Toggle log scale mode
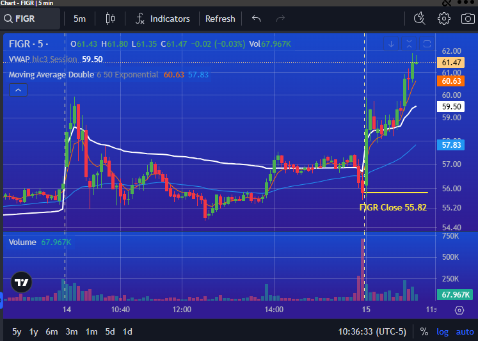The image size is (478, 341). [442, 331]
